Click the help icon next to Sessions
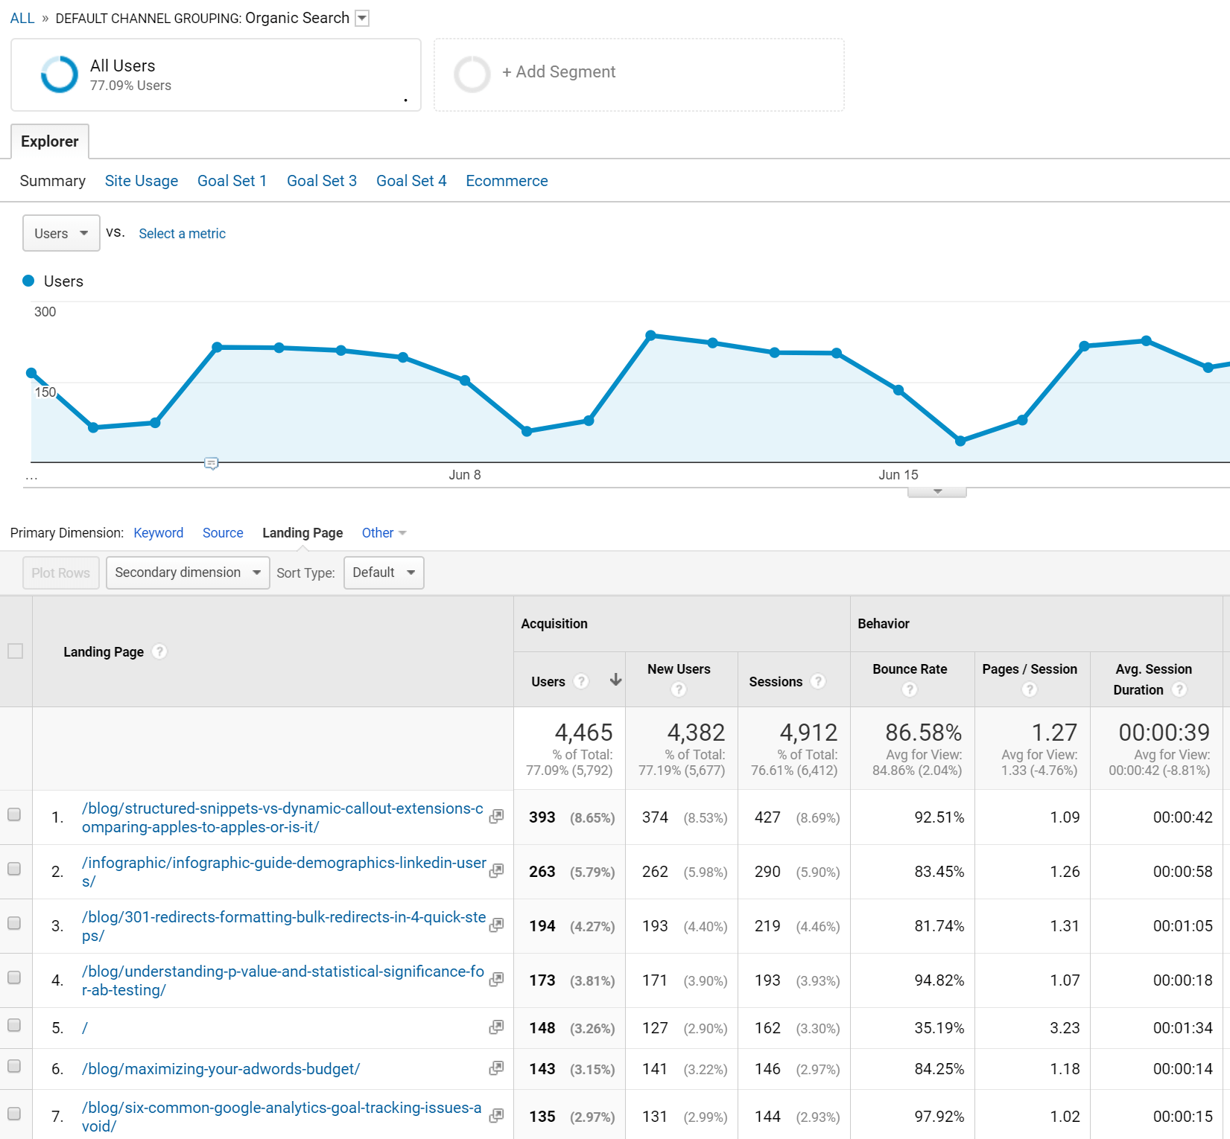The image size is (1230, 1139). (x=818, y=681)
